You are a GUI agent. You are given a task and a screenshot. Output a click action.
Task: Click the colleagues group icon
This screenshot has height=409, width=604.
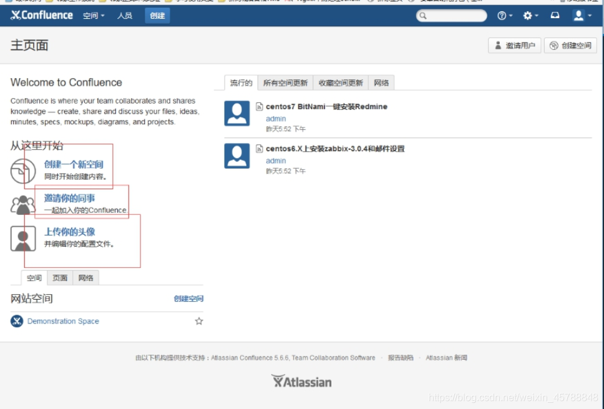click(x=23, y=205)
